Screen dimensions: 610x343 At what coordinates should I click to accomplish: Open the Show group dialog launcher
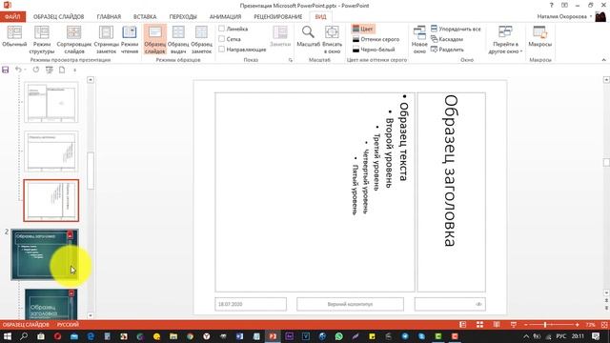(290, 60)
